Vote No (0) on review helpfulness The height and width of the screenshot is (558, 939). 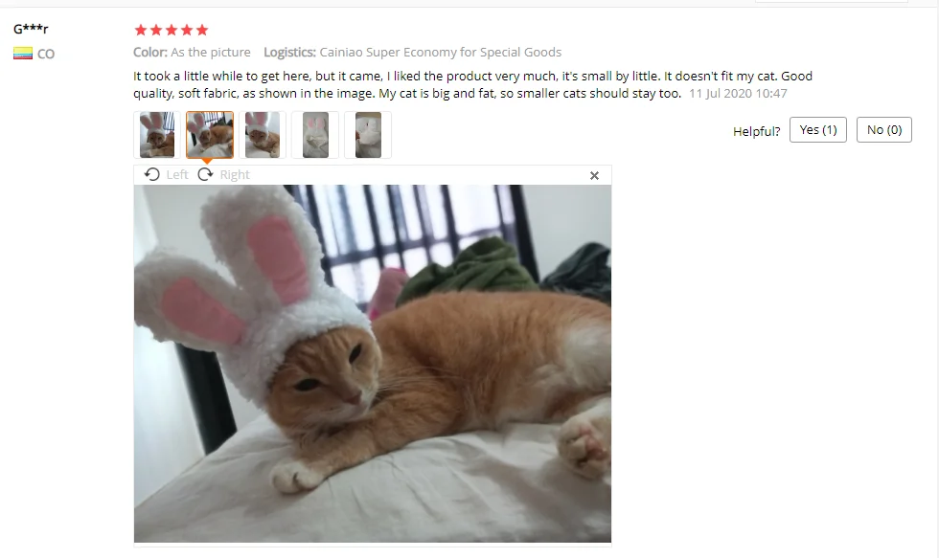pyautogui.click(x=883, y=130)
